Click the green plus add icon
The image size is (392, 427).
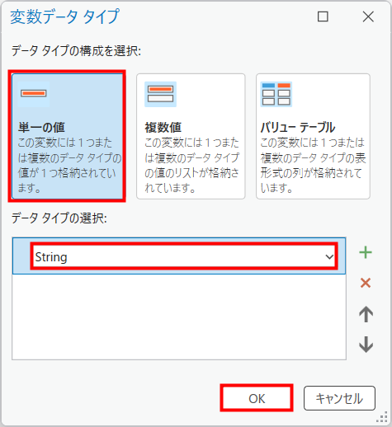pyautogui.click(x=366, y=252)
